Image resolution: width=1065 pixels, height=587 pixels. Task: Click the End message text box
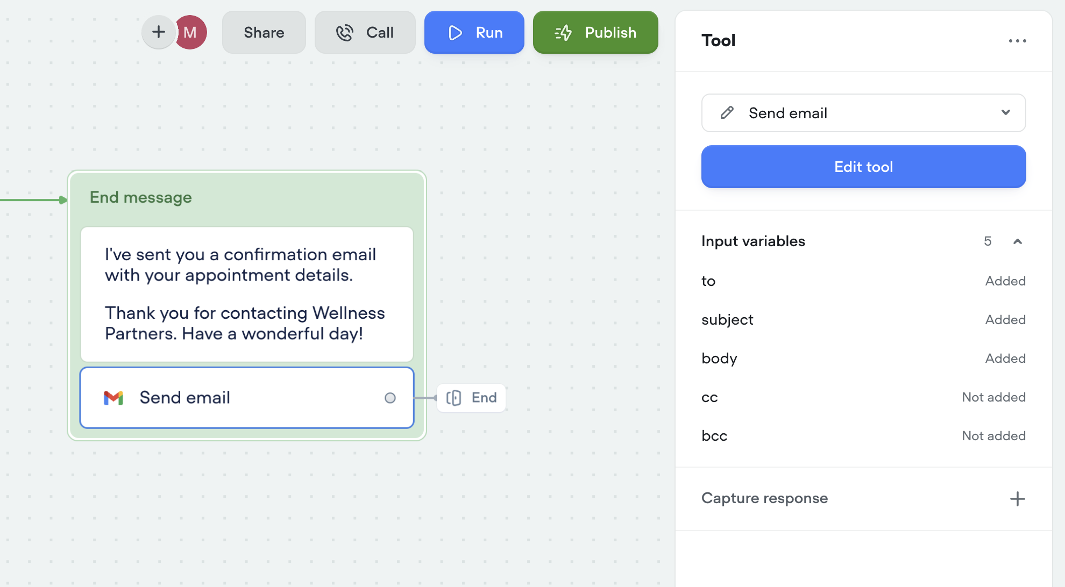(x=247, y=294)
